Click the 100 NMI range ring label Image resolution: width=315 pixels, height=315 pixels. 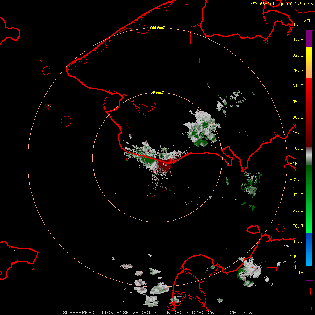[x=157, y=28]
